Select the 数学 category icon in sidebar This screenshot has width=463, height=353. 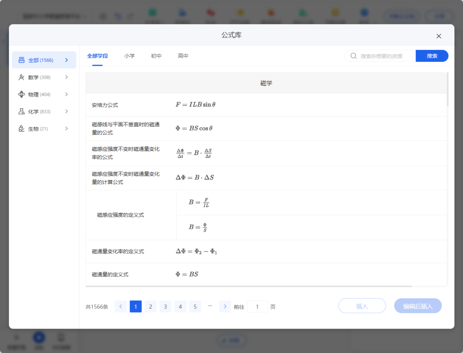coord(22,77)
